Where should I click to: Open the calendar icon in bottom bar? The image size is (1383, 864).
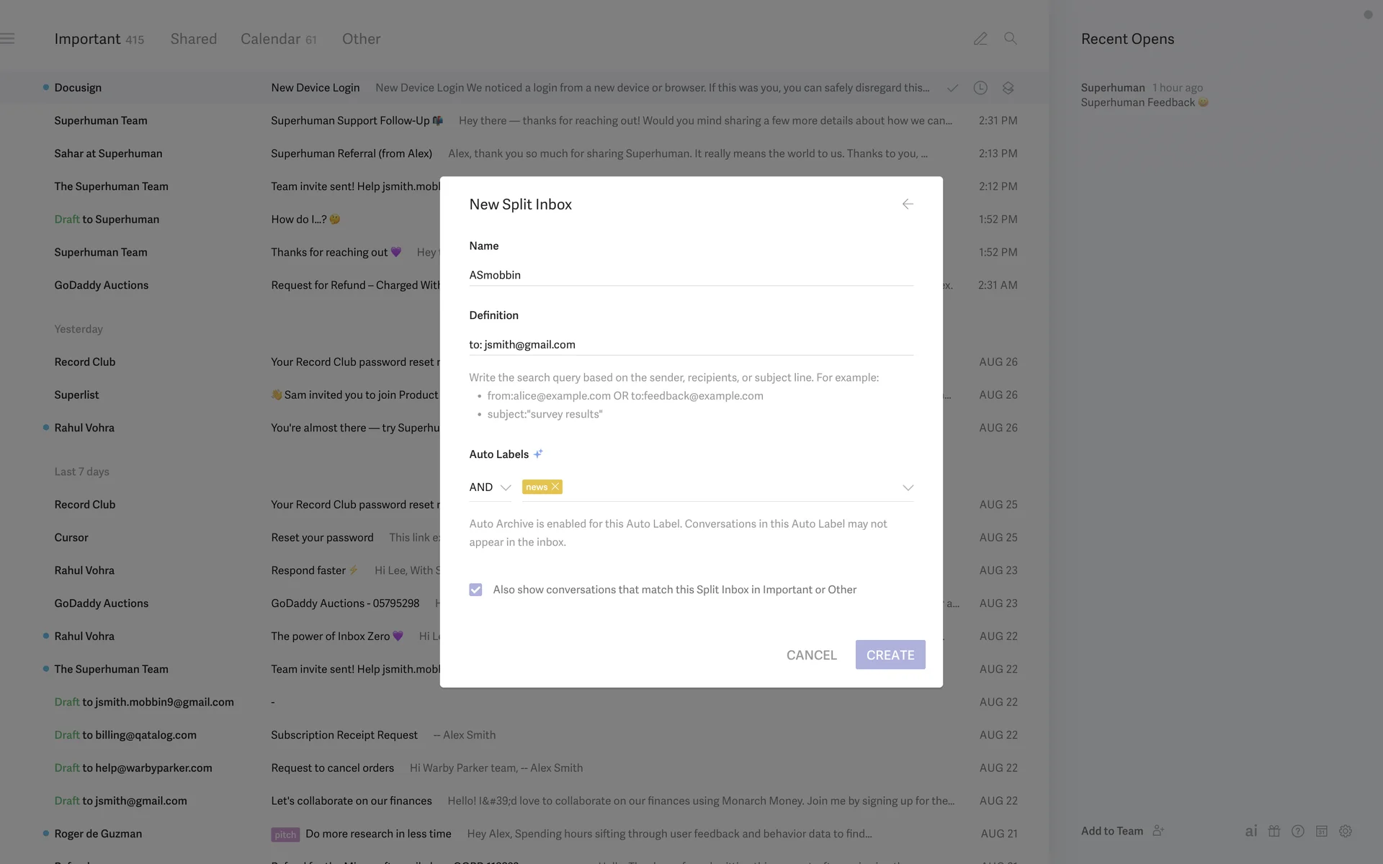tap(1322, 831)
